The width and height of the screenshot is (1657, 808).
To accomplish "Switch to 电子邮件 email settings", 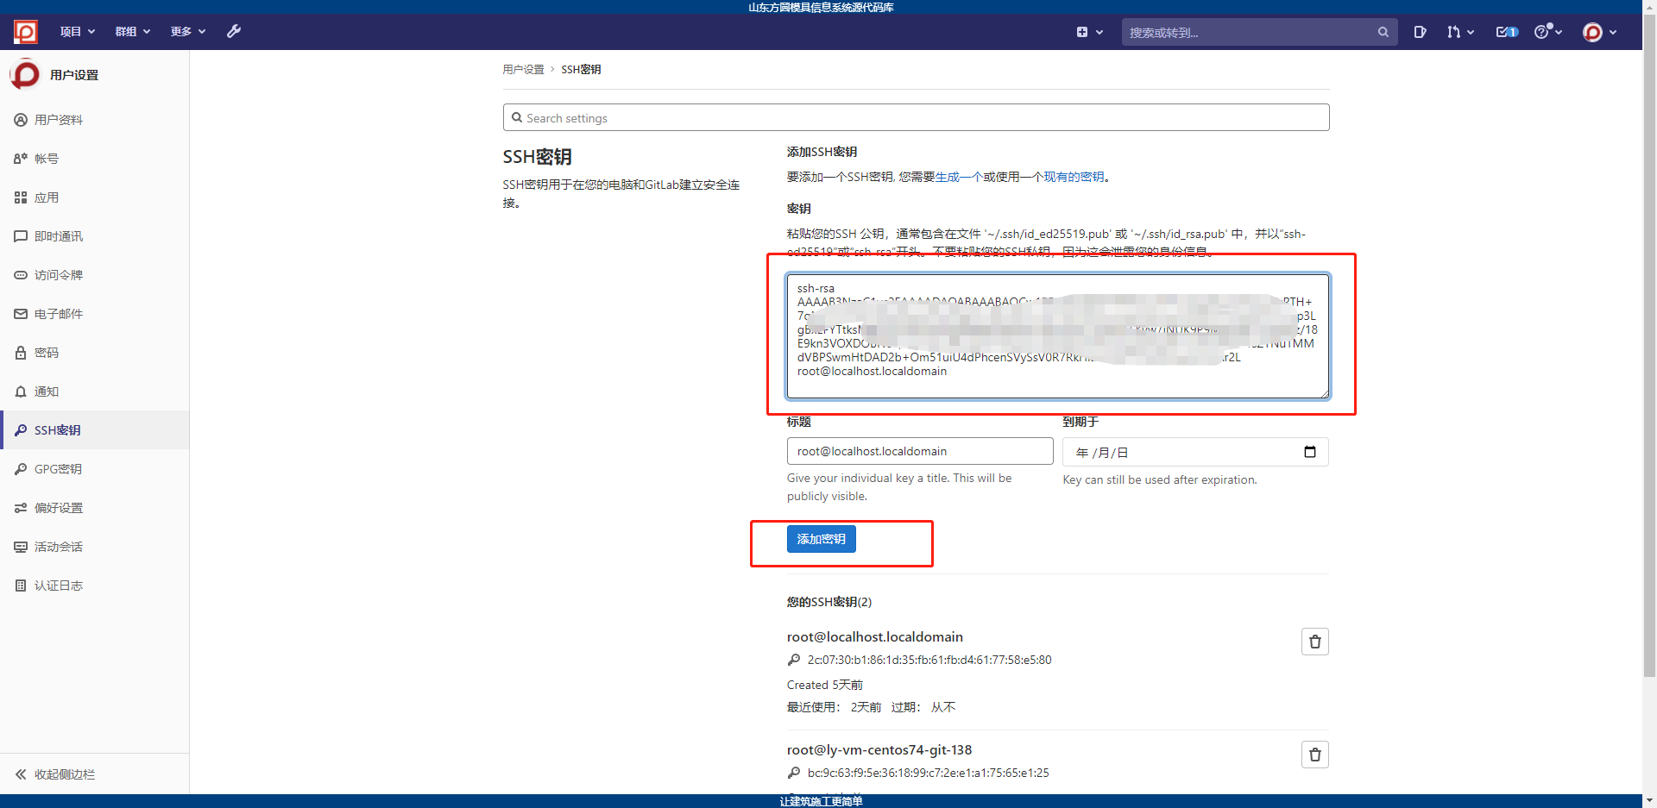I will pyautogui.click(x=59, y=313).
